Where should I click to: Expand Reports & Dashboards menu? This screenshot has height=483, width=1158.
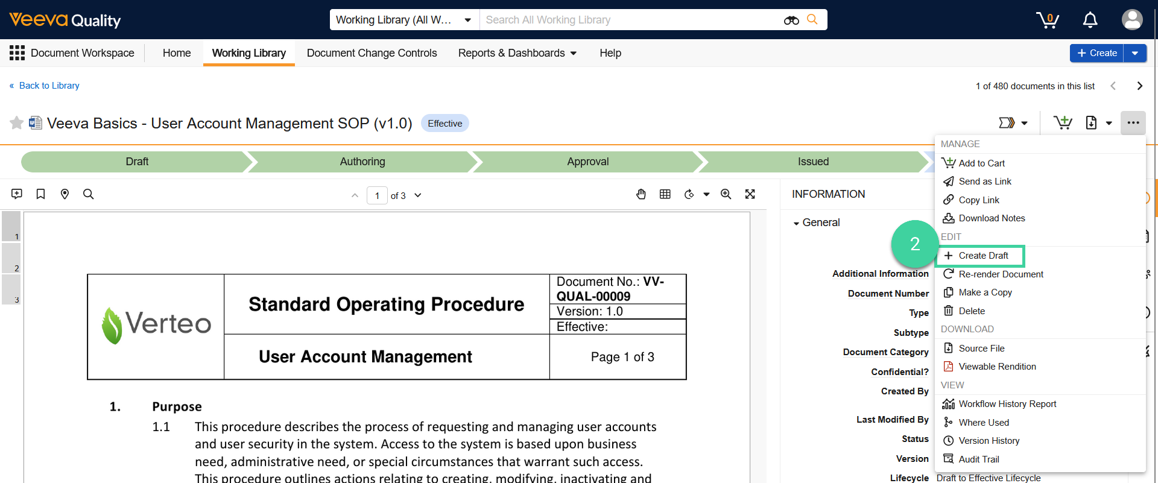[517, 53]
